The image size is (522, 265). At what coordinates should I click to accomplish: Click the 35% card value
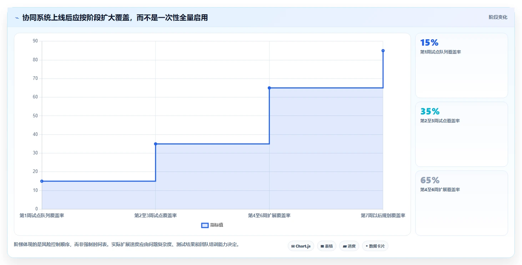pos(430,112)
